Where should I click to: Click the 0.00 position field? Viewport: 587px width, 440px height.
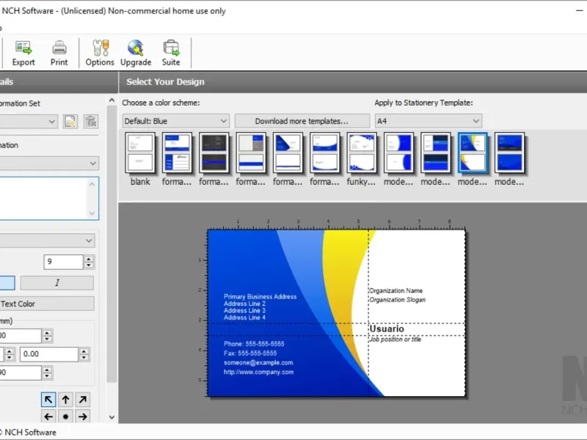49,354
